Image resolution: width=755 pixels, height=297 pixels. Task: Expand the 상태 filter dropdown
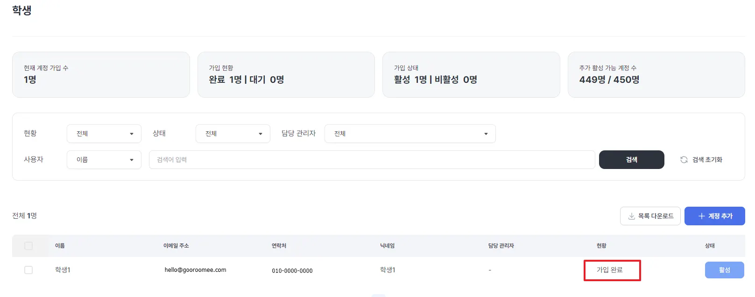click(233, 134)
